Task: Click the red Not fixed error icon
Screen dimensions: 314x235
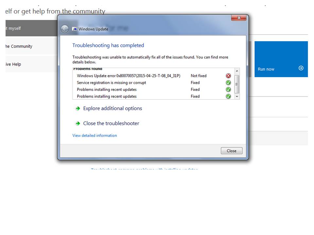Action: pyautogui.click(x=228, y=76)
